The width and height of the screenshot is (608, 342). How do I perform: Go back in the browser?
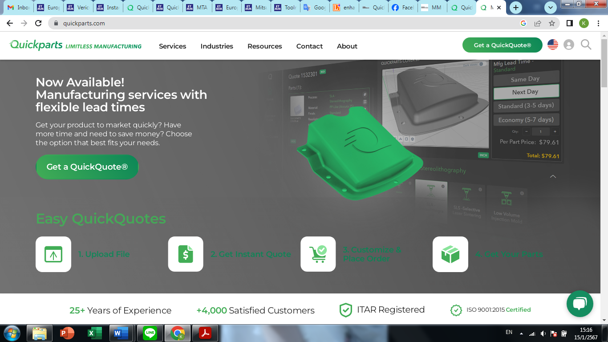click(10, 23)
